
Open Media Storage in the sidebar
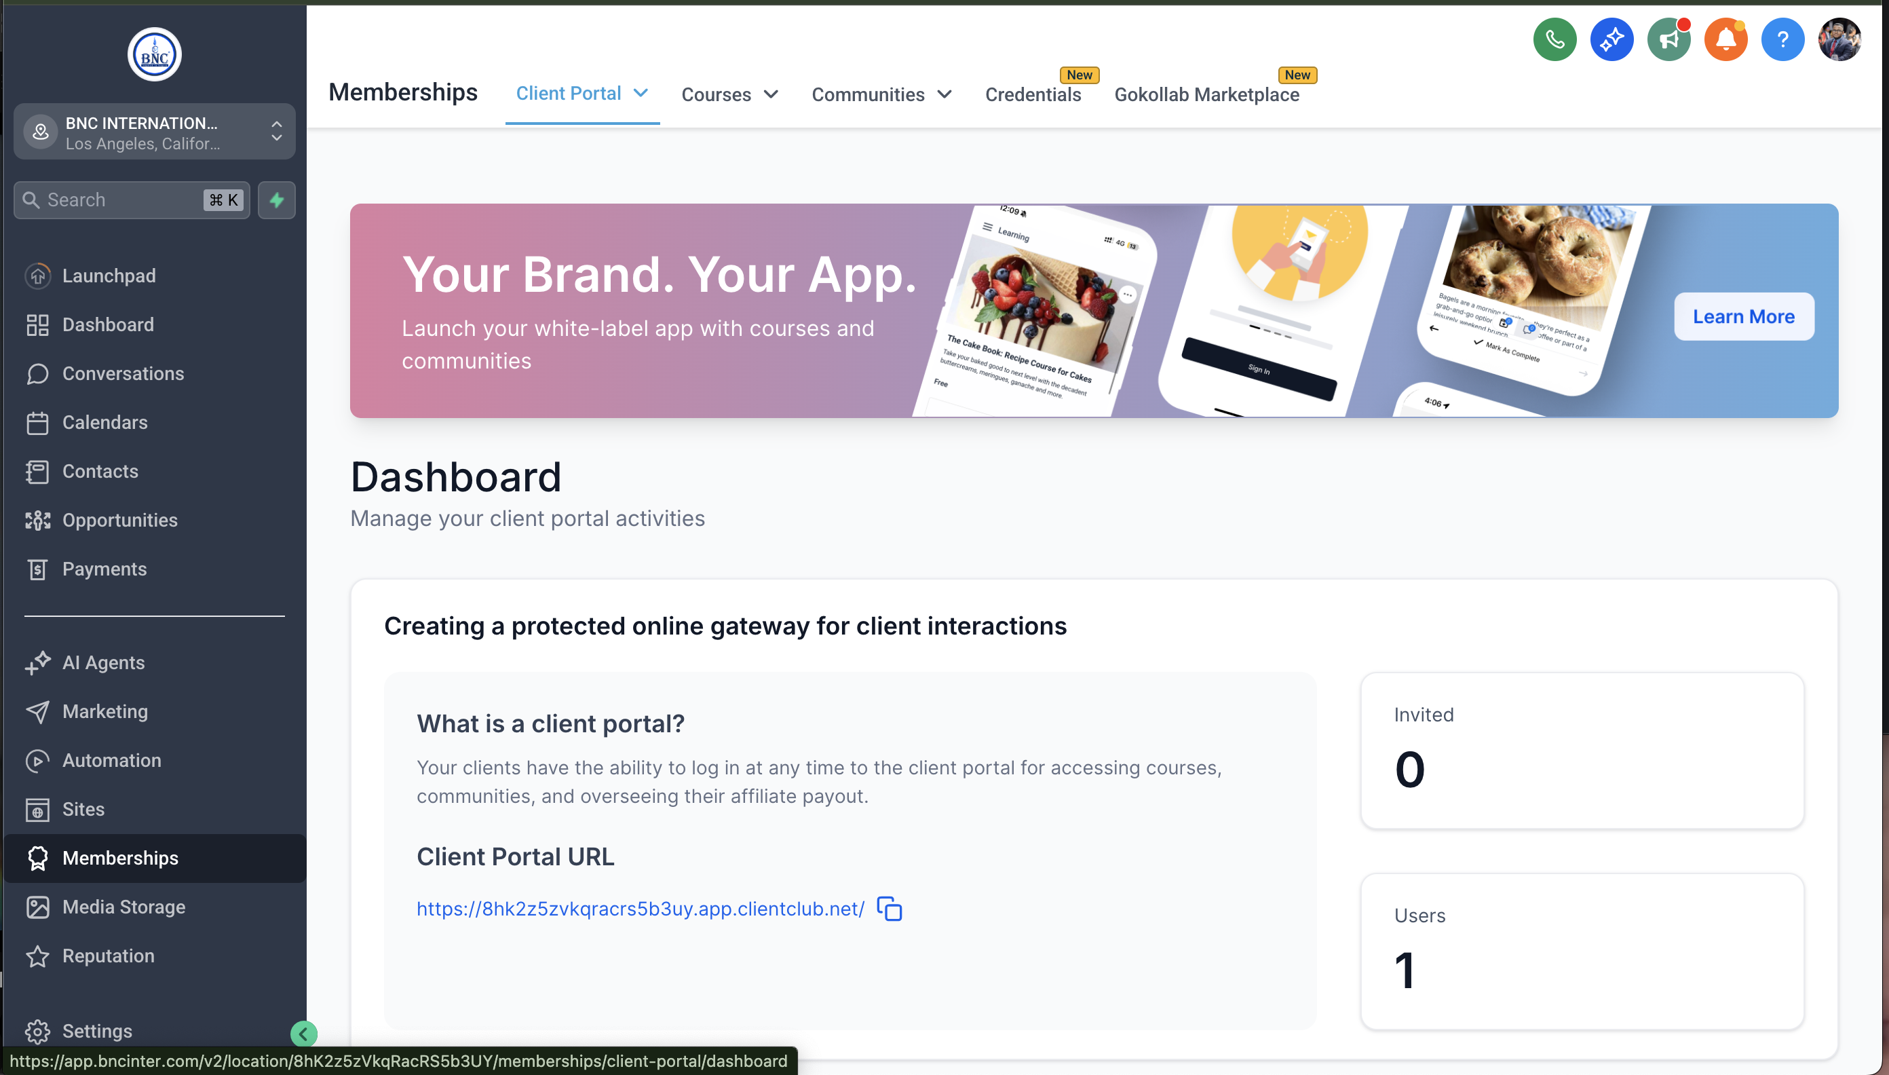[x=154, y=907]
